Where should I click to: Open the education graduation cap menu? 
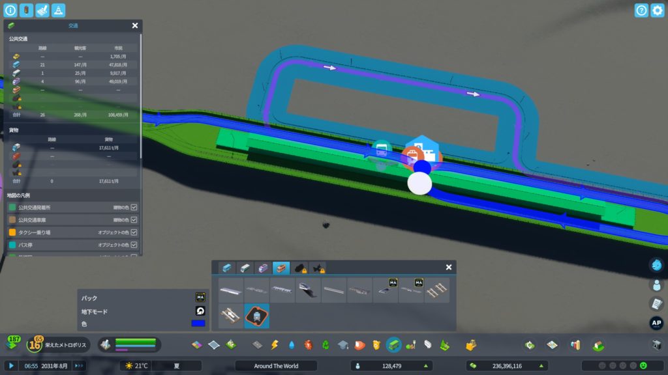tap(342, 344)
